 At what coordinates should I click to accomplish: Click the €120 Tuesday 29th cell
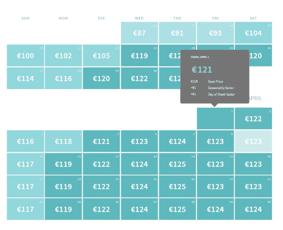[101, 78]
